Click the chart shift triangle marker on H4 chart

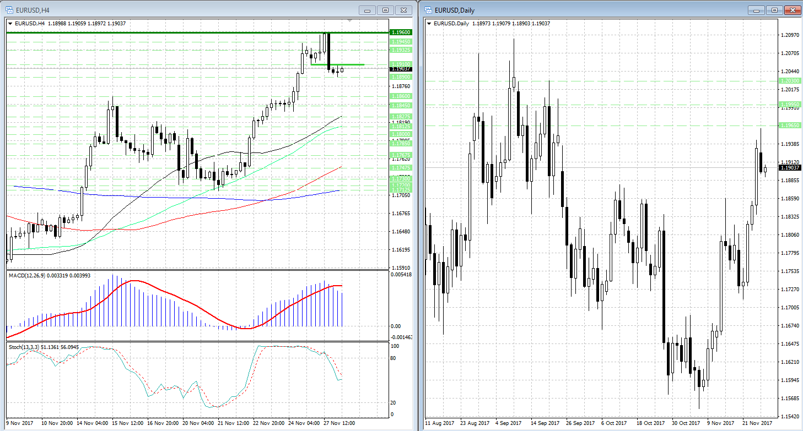[349, 21]
